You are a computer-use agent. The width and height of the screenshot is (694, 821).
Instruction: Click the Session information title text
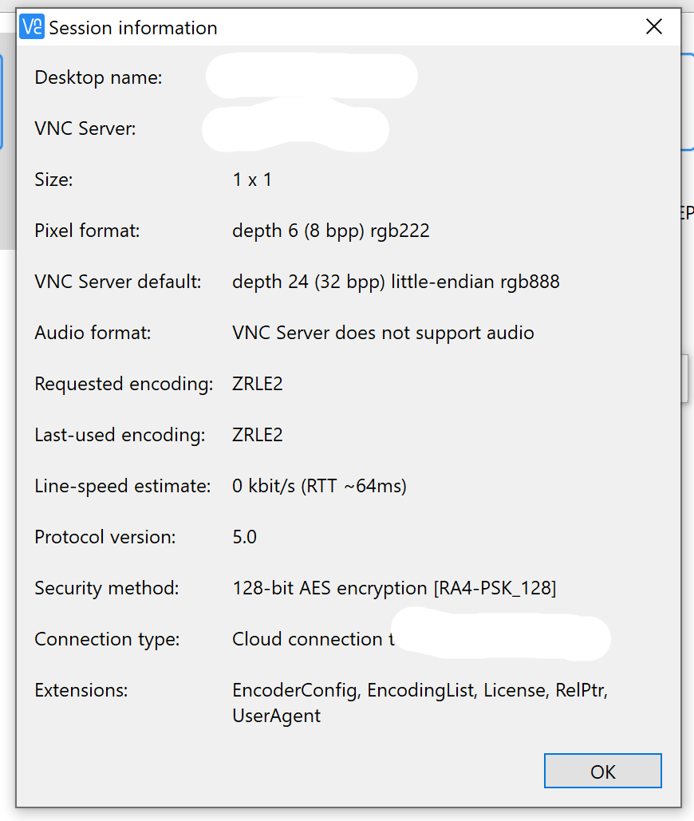tap(133, 28)
